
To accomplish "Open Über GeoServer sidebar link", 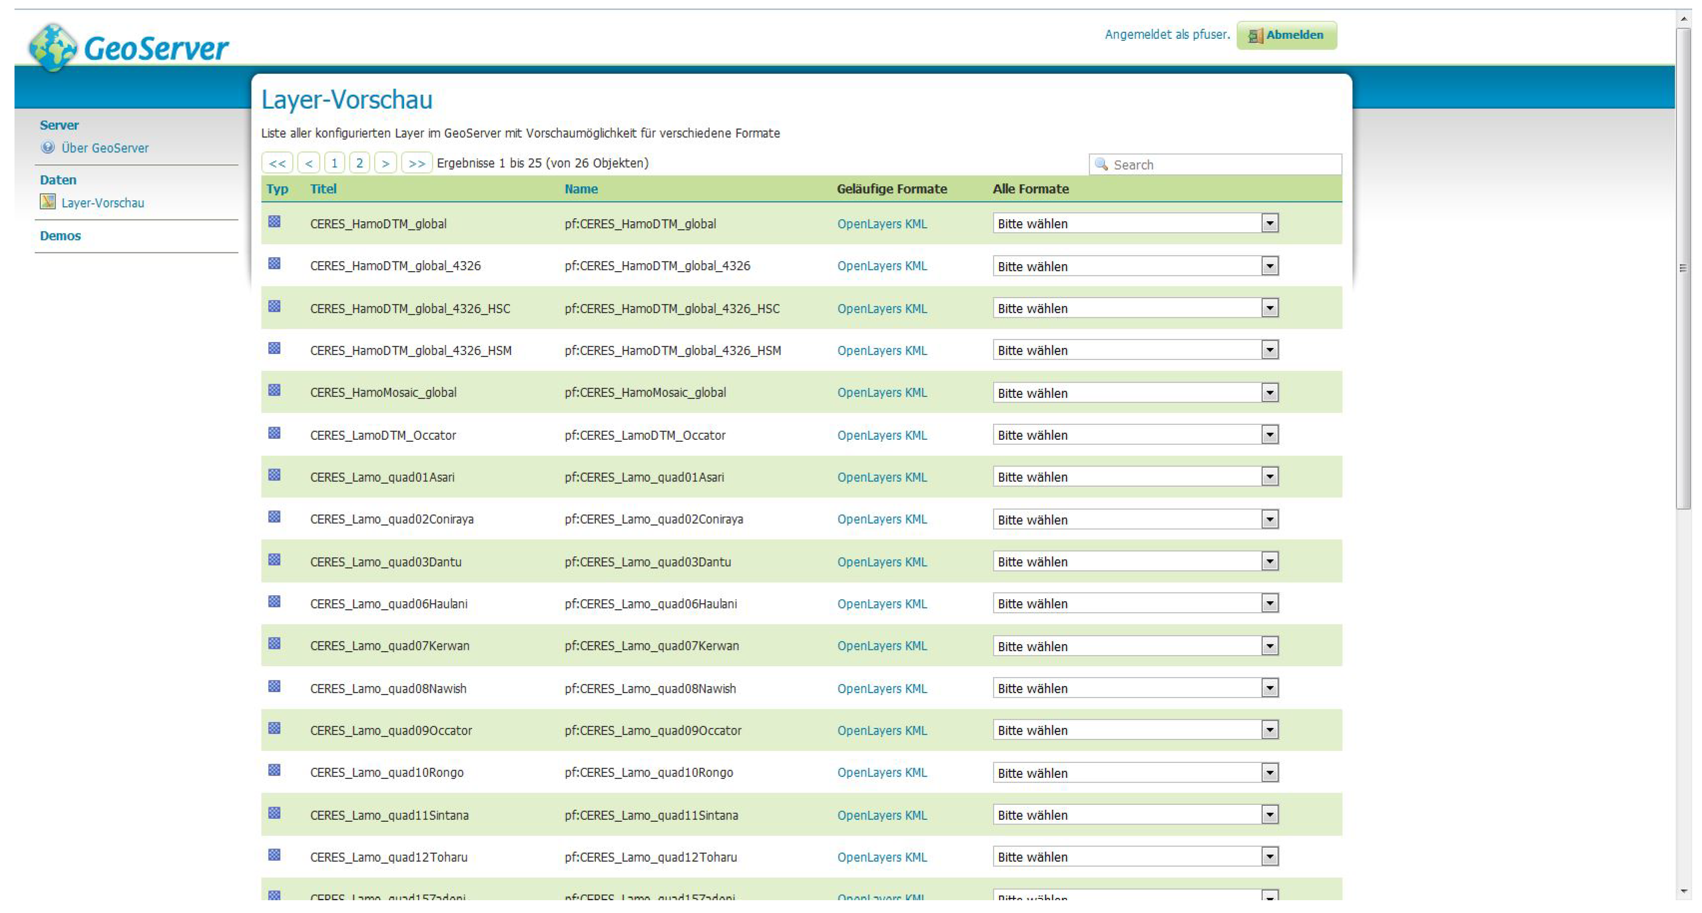I will [x=105, y=148].
